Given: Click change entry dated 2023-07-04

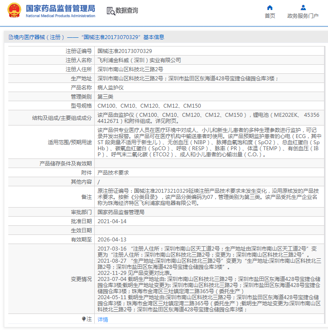Looking at the screenshot, I should point(209,285).
